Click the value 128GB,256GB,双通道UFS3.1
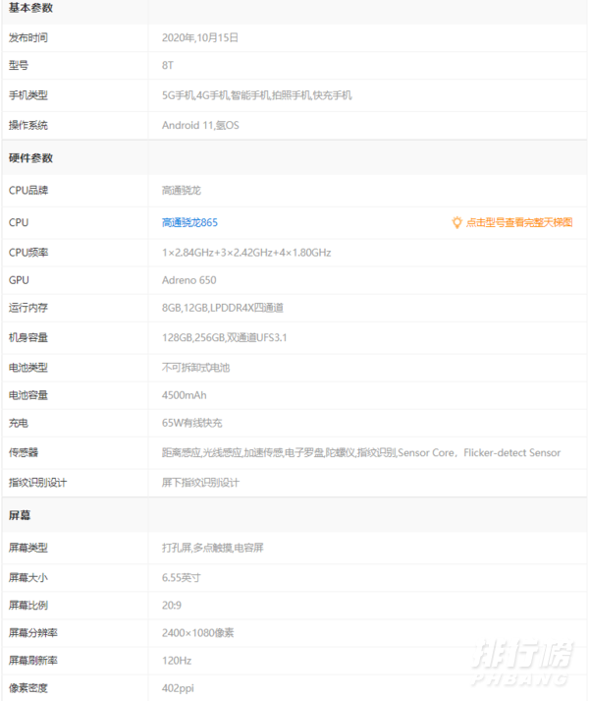Viewport: 589px width, 701px height. tap(224, 337)
